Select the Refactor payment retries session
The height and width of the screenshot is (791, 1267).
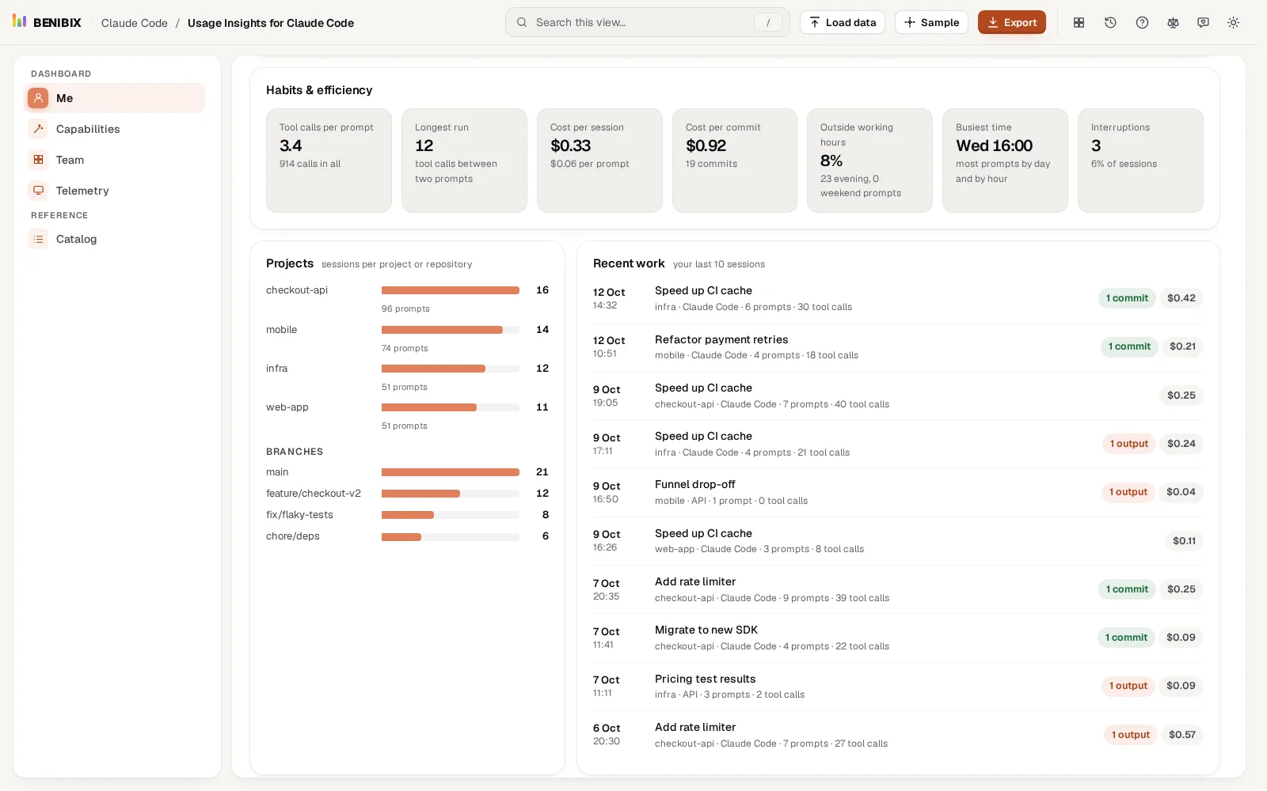coord(898,347)
